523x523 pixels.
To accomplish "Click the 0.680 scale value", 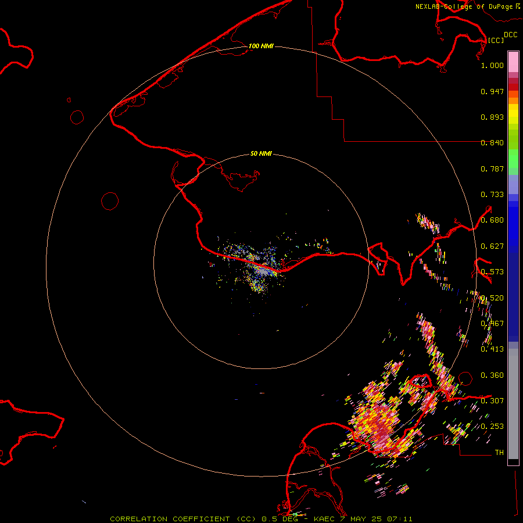I will [492, 220].
